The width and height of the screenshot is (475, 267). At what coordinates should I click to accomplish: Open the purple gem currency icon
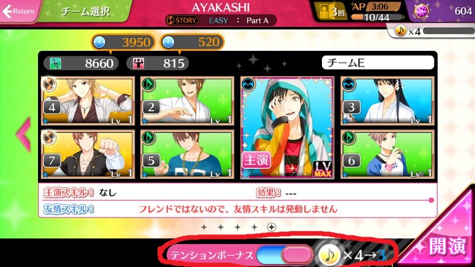pyautogui.click(x=421, y=12)
